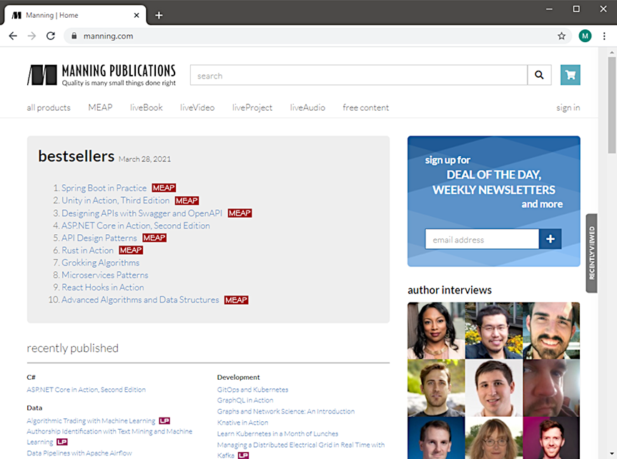Click the sign in link

click(568, 108)
